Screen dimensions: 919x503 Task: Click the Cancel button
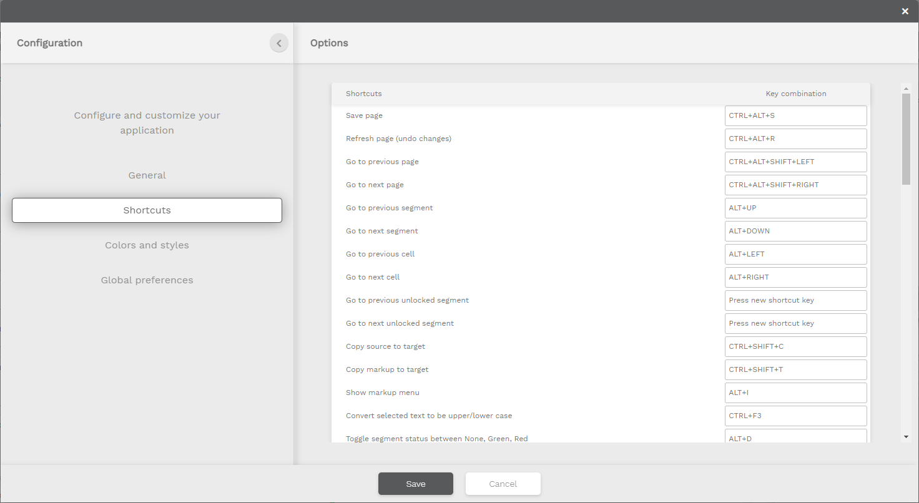pos(503,484)
